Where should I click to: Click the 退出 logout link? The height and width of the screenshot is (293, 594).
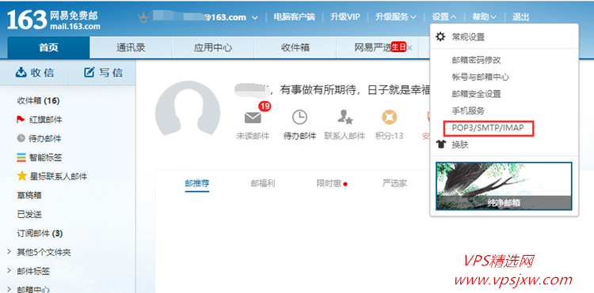pyautogui.click(x=520, y=17)
